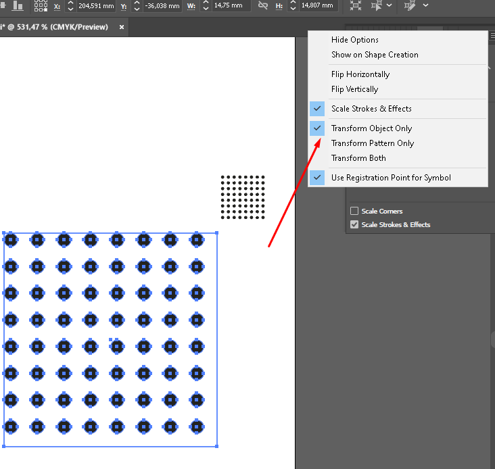Toggle Use Registration Point for Symbol

[391, 178]
